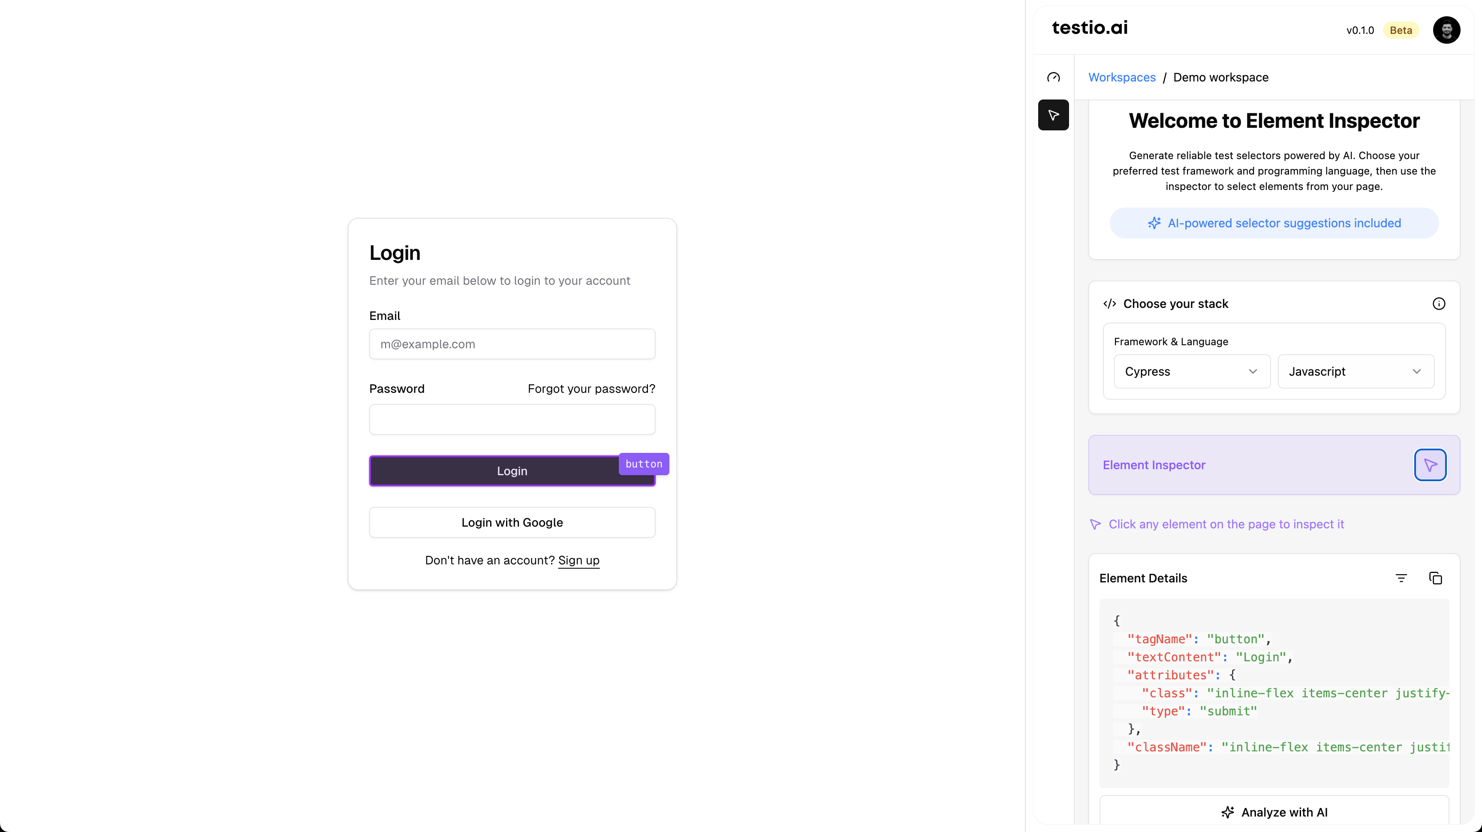
Task: Click the speedometer icon above the inspector tool
Action: (1053, 77)
